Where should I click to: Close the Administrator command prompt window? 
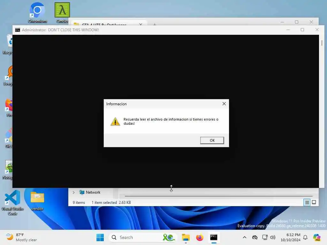pyautogui.click(x=317, y=30)
